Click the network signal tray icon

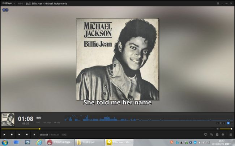208,142
